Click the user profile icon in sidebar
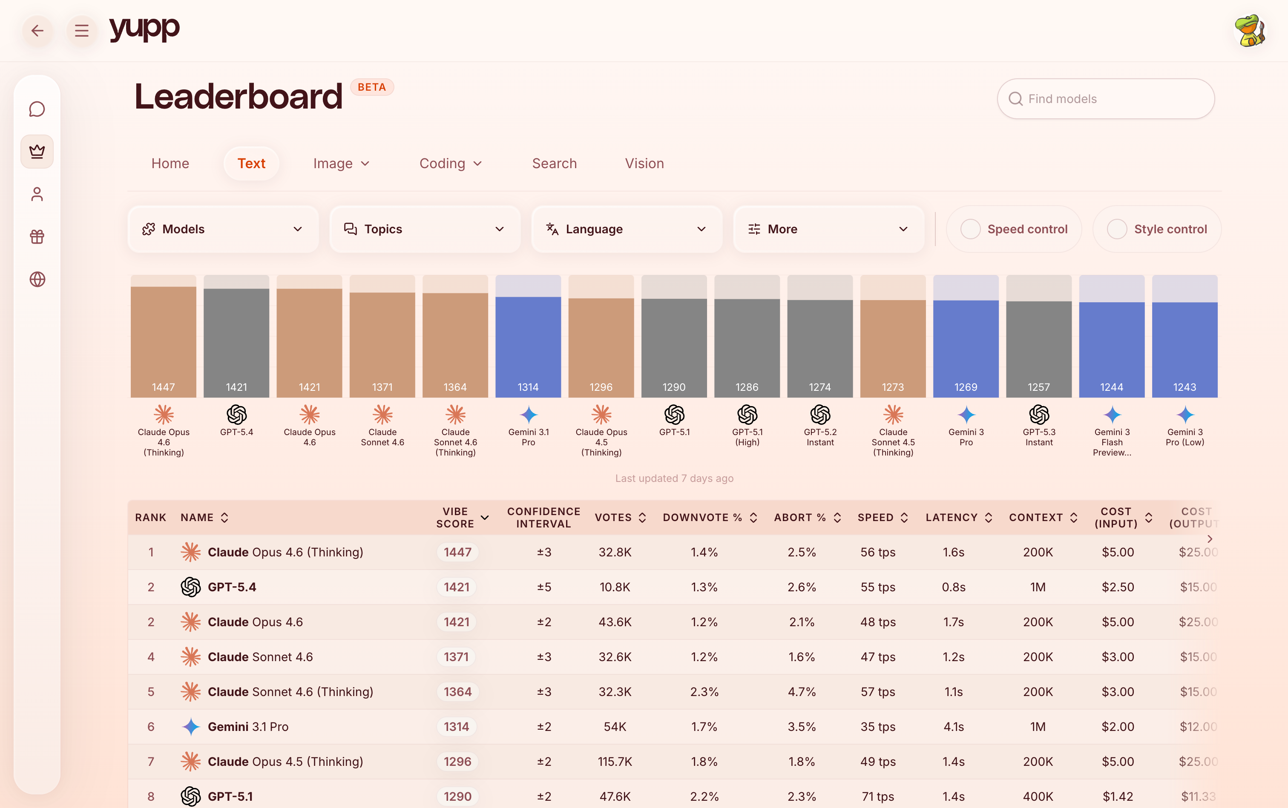The image size is (1288, 808). [37, 194]
